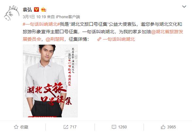This screenshot has height=132, width=192.
Task: Click the chain link icon before 一句话叫响湖北
Action: 99,39
